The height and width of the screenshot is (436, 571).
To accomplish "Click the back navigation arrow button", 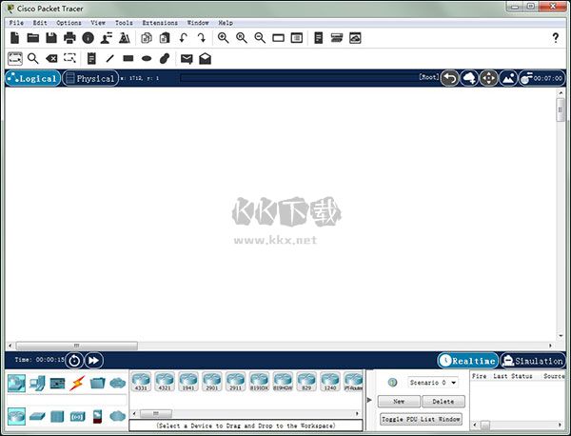I will pos(450,78).
